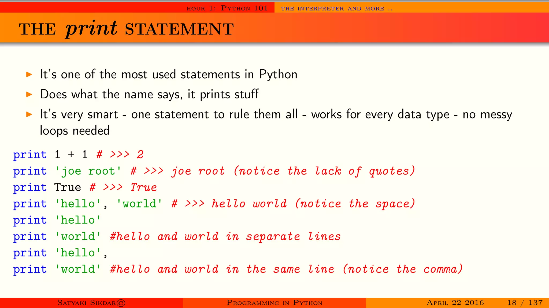
Task: Click the 'THE print STATEMENT' slide title
Action: [126, 29]
